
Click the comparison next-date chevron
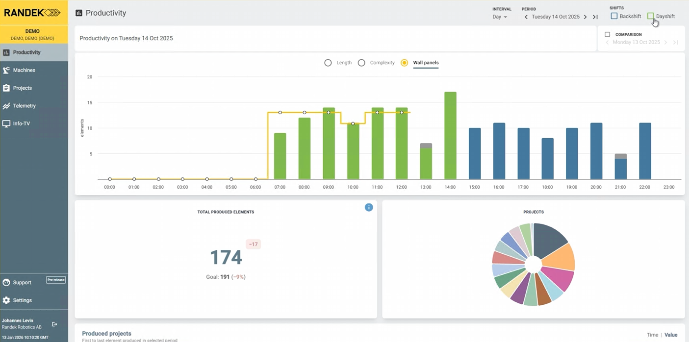click(x=665, y=43)
